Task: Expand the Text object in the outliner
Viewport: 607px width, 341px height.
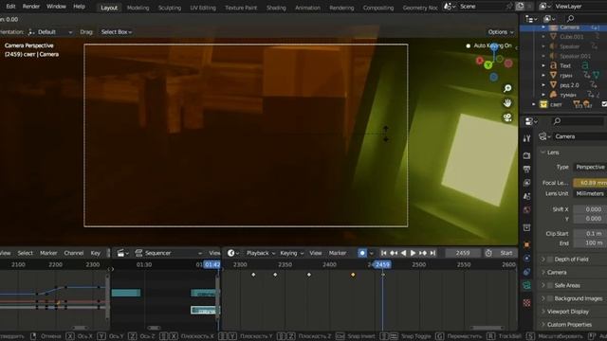Action: (x=543, y=65)
